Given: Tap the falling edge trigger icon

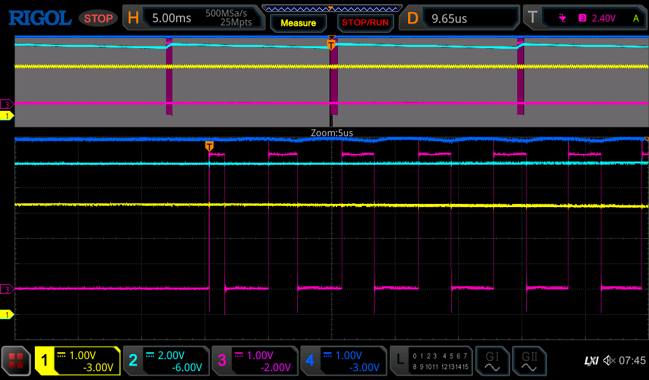Looking at the screenshot, I should (562, 18).
